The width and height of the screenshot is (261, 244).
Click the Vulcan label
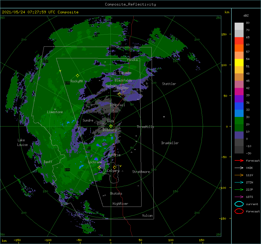point(147,216)
